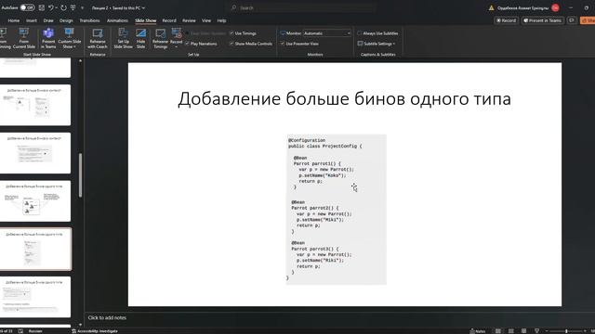This screenshot has height=334, width=595.
Task: Select the last visible slide thumbnail in panel
Action: [x=35, y=297]
